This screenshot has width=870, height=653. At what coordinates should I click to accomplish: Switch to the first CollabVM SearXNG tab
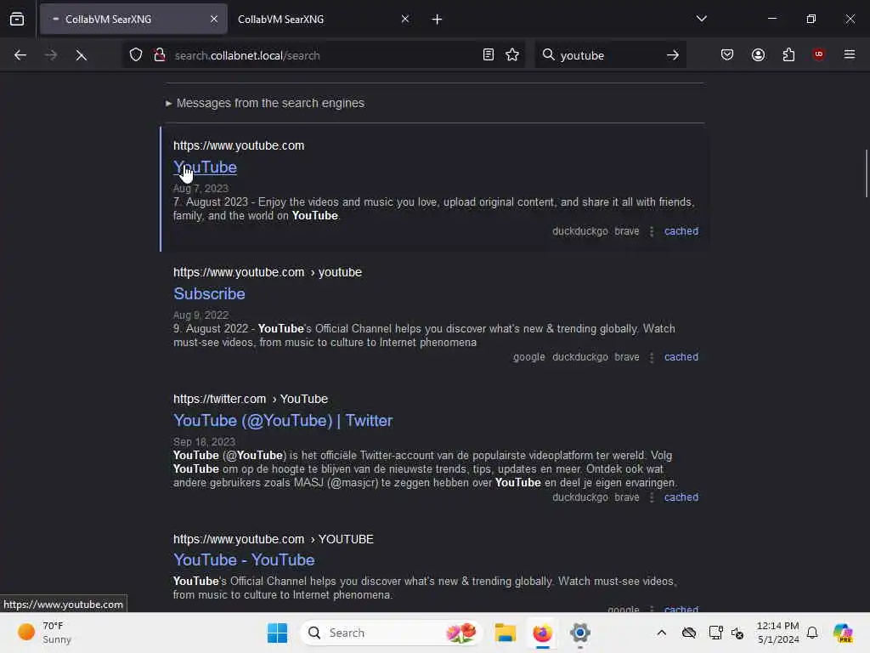133,20
